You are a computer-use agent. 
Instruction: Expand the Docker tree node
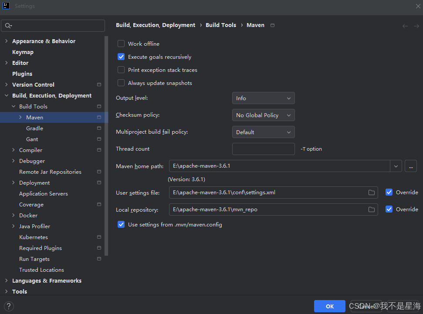tap(14, 215)
